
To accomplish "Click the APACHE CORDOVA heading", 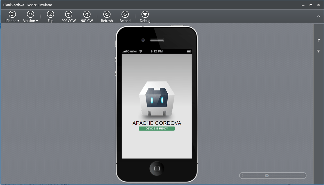I will click(x=157, y=123).
